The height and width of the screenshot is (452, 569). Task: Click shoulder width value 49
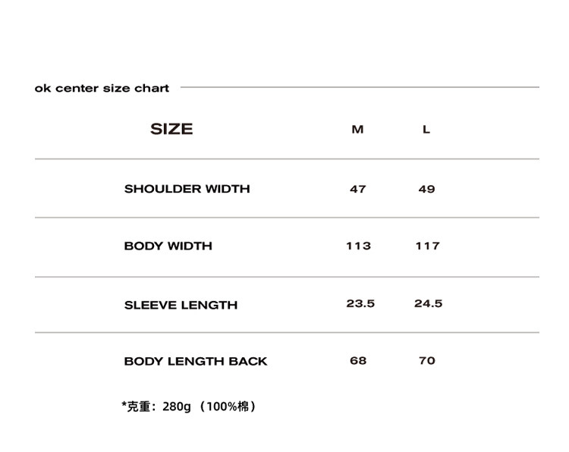(x=426, y=189)
